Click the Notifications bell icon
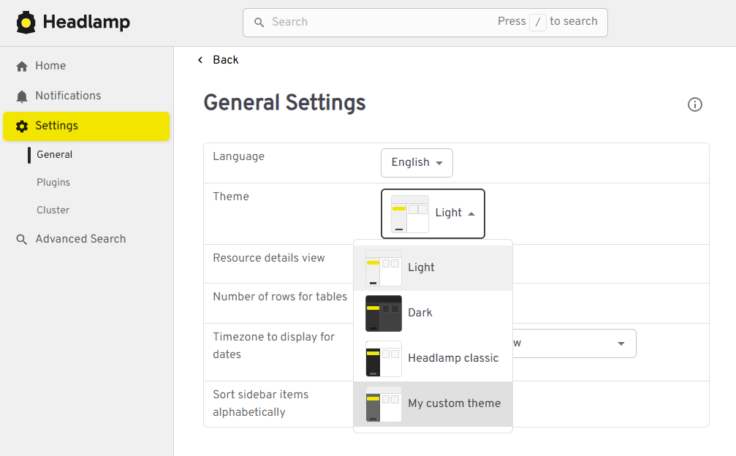This screenshot has width=736, height=456. pyautogui.click(x=22, y=96)
